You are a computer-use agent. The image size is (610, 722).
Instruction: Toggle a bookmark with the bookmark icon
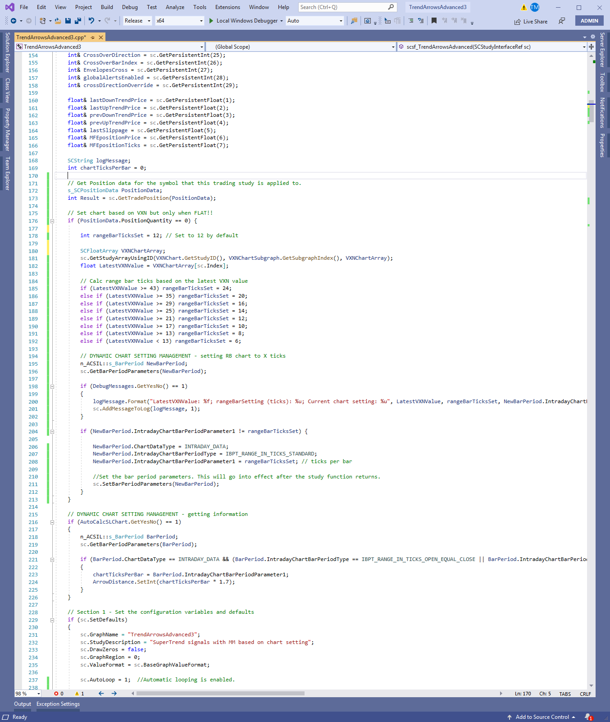click(x=434, y=21)
